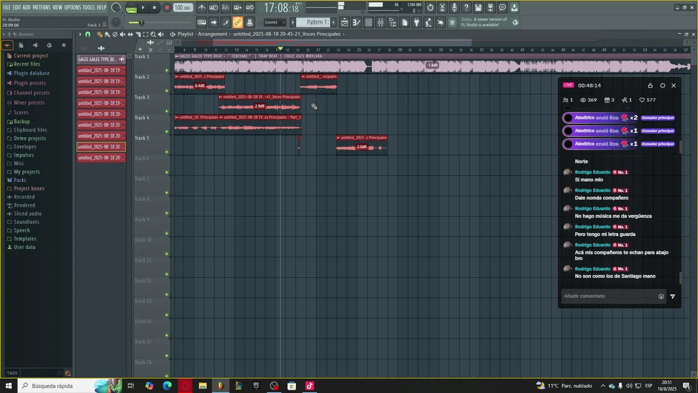698x393 pixels.
Task: Open the PATTERNS menu
Action: 41,8
